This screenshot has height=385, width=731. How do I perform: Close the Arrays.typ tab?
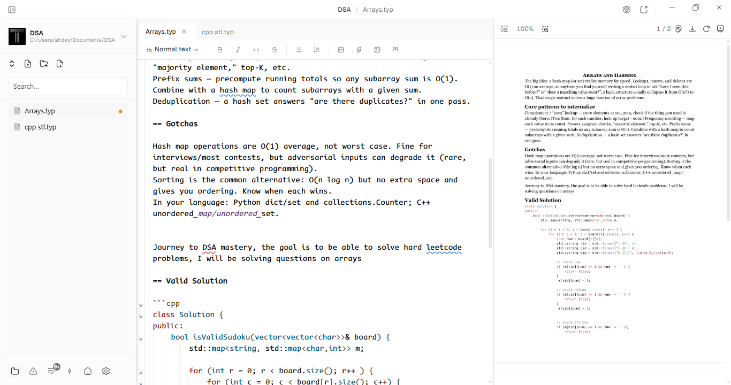pyautogui.click(x=184, y=32)
